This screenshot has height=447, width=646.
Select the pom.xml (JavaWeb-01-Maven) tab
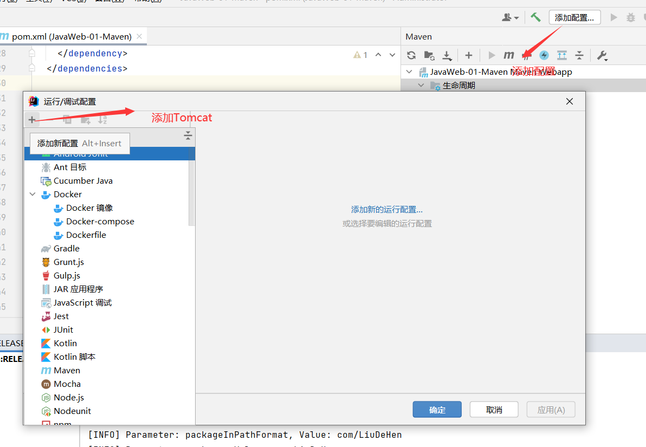coord(72,36)
